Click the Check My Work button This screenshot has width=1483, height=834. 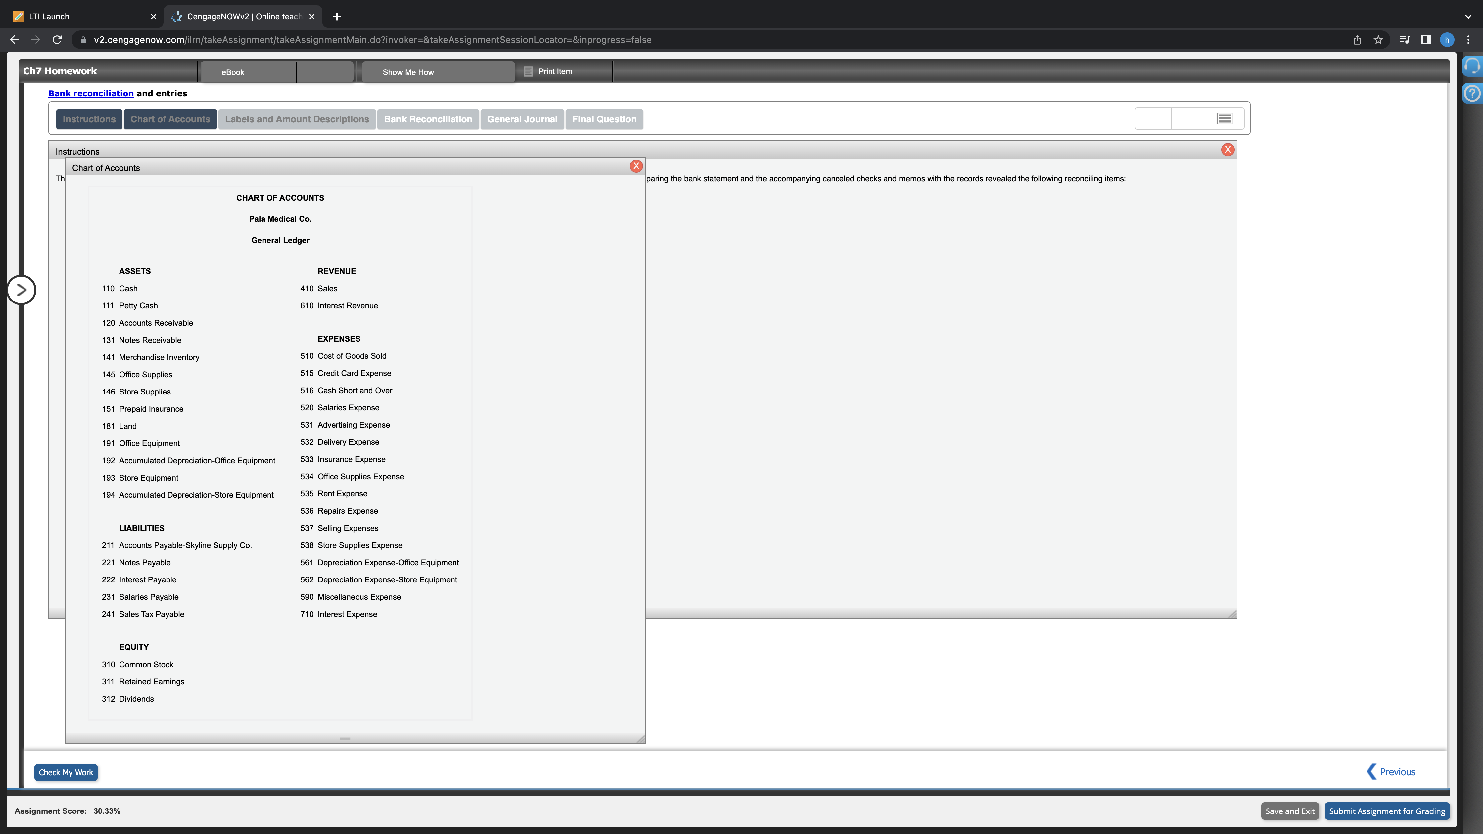coord(66,772)
